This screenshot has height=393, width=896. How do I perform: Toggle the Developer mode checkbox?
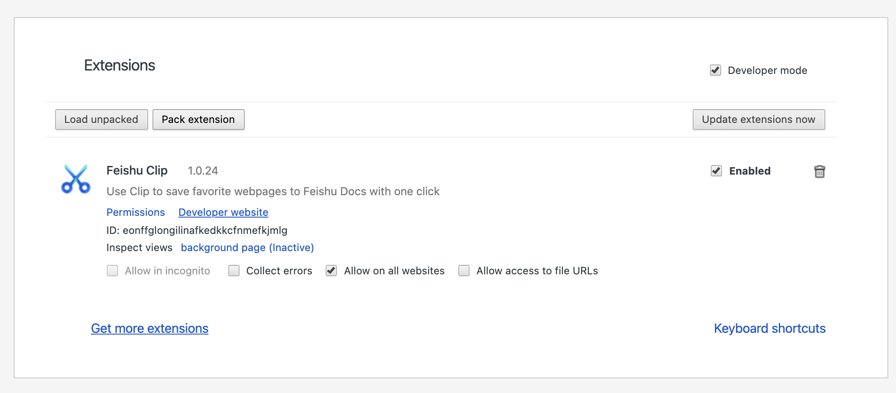click(x=716, y=70)
